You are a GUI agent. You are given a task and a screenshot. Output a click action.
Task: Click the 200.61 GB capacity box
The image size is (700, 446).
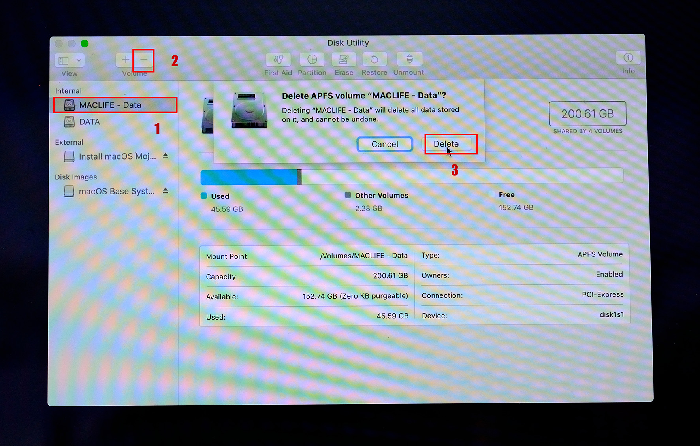point(587,114)
